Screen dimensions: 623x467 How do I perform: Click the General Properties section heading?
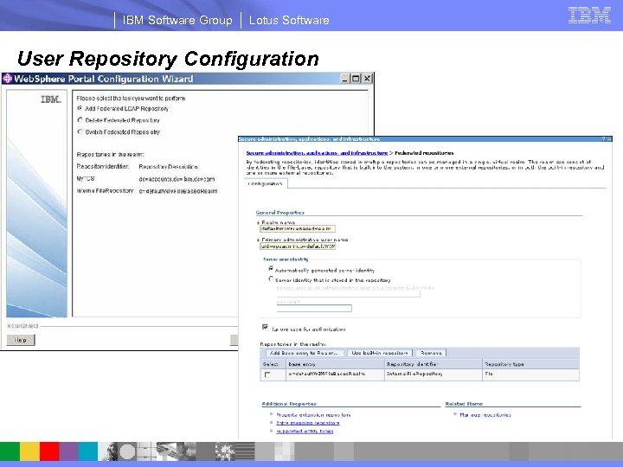(280, 213)
